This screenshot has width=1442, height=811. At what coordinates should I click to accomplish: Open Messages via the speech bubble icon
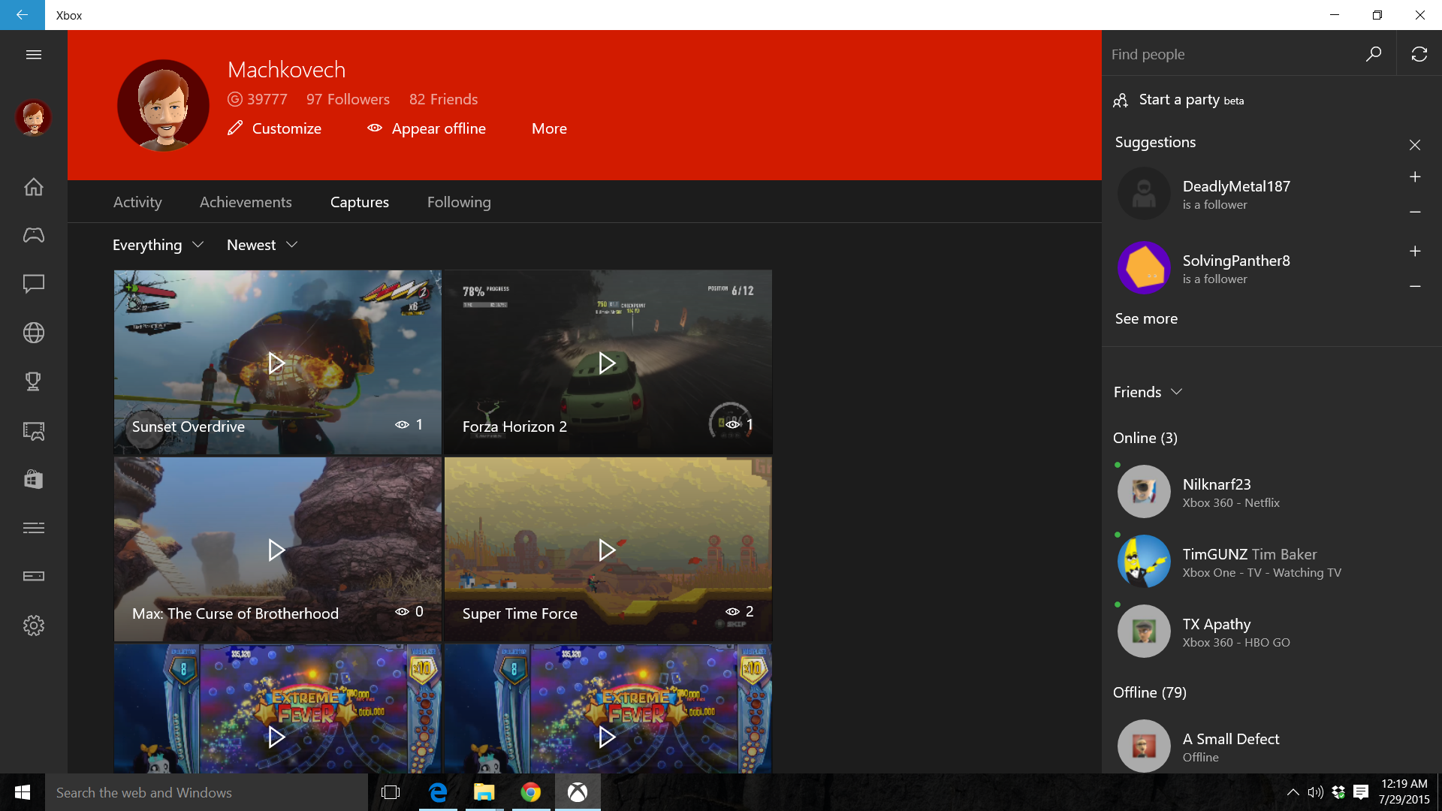coord(34,284)
